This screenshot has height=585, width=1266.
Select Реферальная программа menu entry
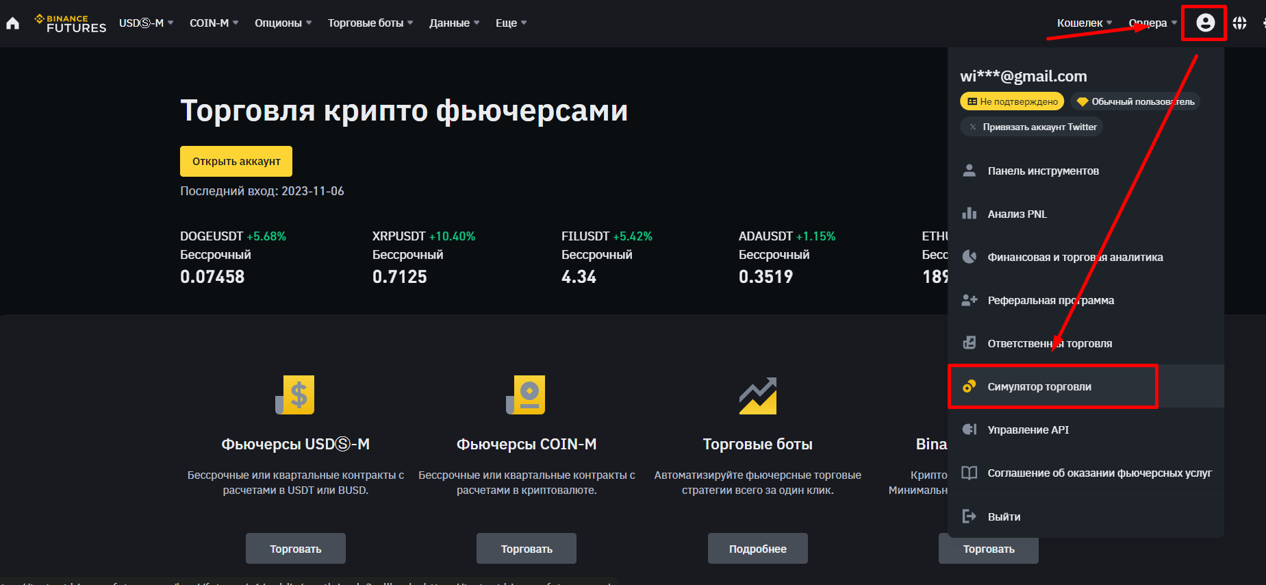1086,300
